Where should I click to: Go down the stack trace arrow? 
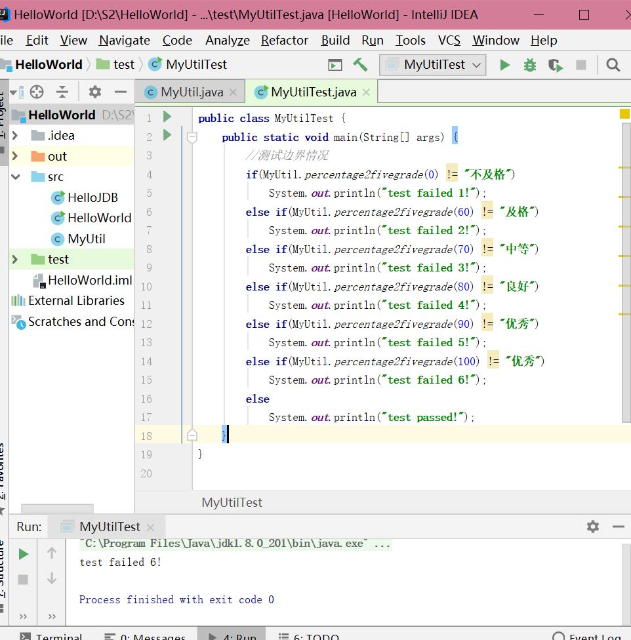[x=52, y=578]
